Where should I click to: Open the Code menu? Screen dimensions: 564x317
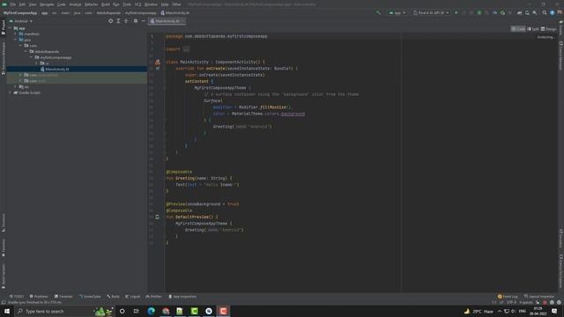click(62, 4)
